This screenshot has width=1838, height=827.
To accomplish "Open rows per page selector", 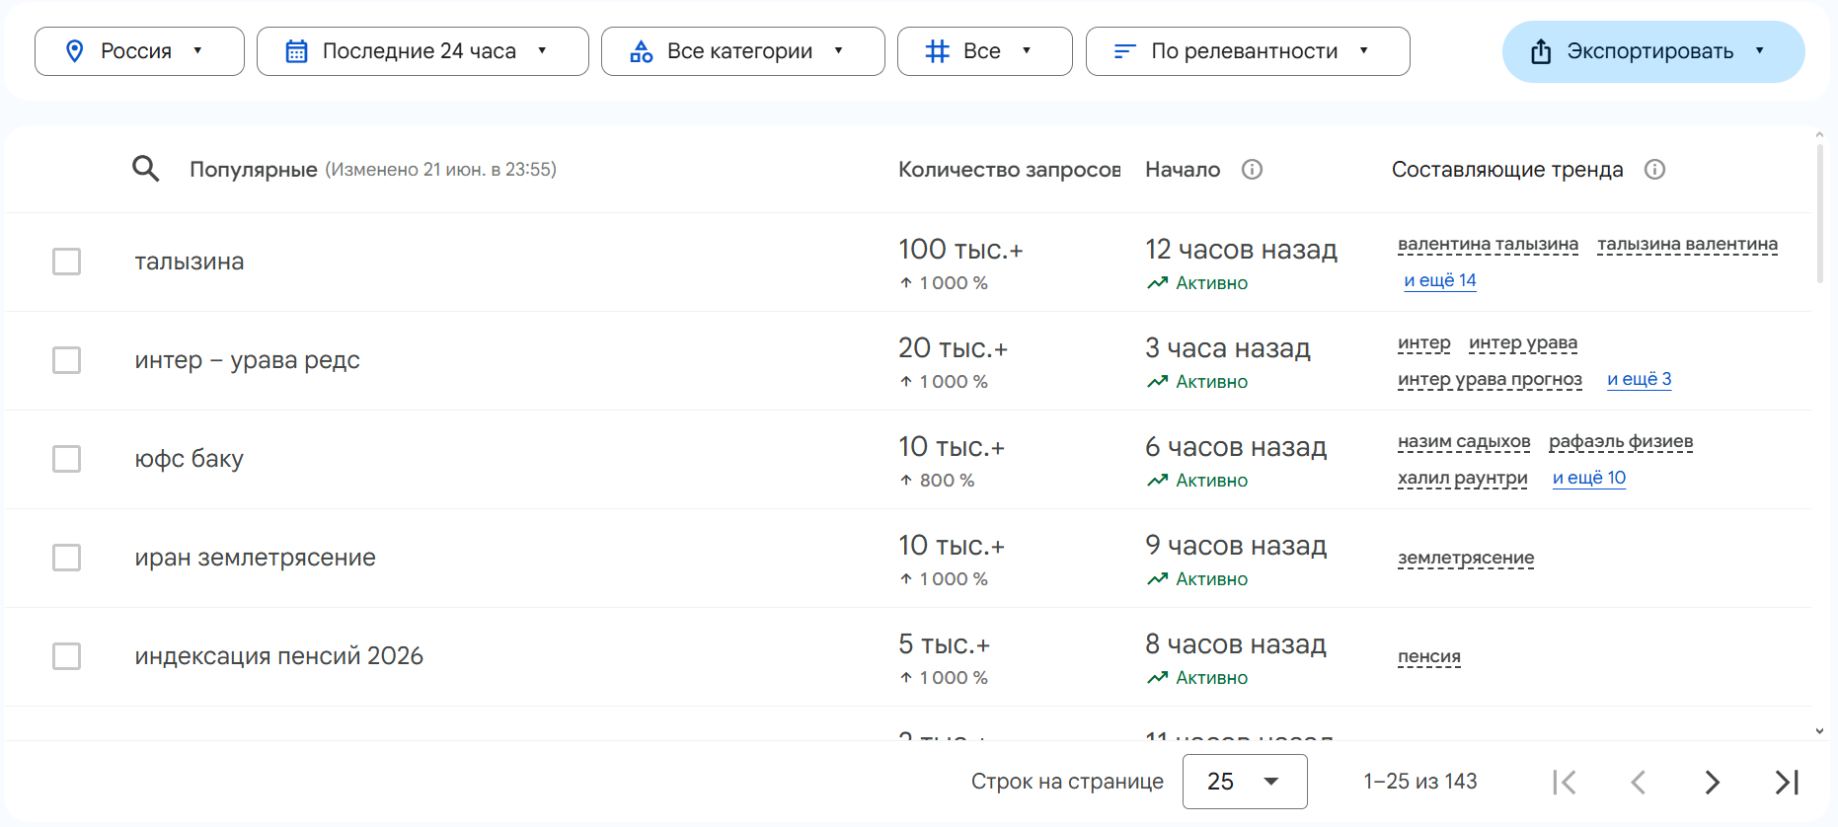I will coord(1244,782).
